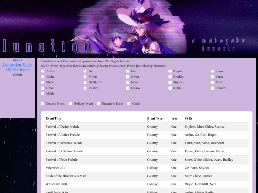Open the 4koma+Log Finder link
Image resolution: width=258 pixels, height=193 pixels.
coord(18,65)
